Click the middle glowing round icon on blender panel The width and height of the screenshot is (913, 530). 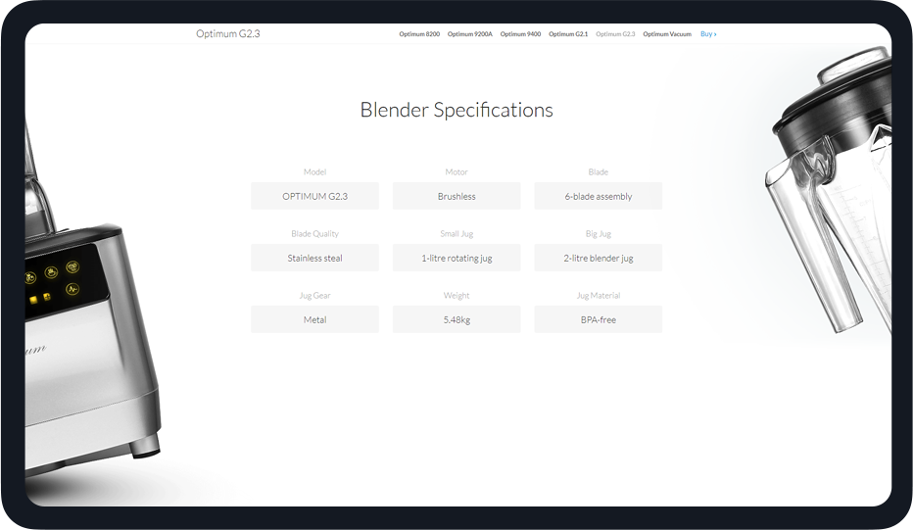click(49, 273)
